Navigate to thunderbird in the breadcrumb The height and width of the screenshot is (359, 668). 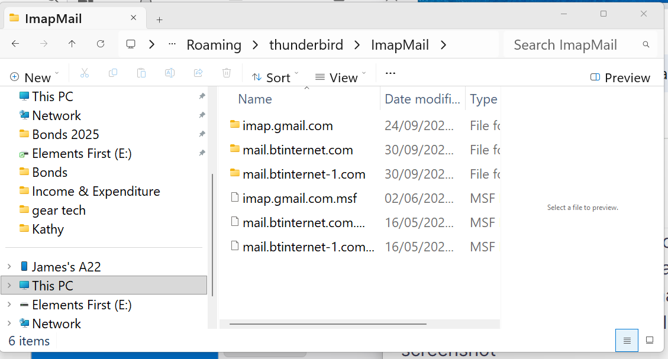click(306, 45)
